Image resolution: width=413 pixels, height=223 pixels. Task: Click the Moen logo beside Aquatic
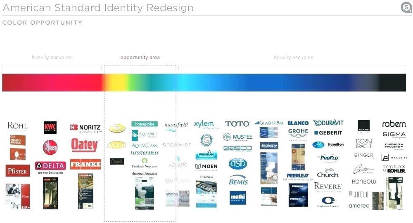(x=206, y=166)
